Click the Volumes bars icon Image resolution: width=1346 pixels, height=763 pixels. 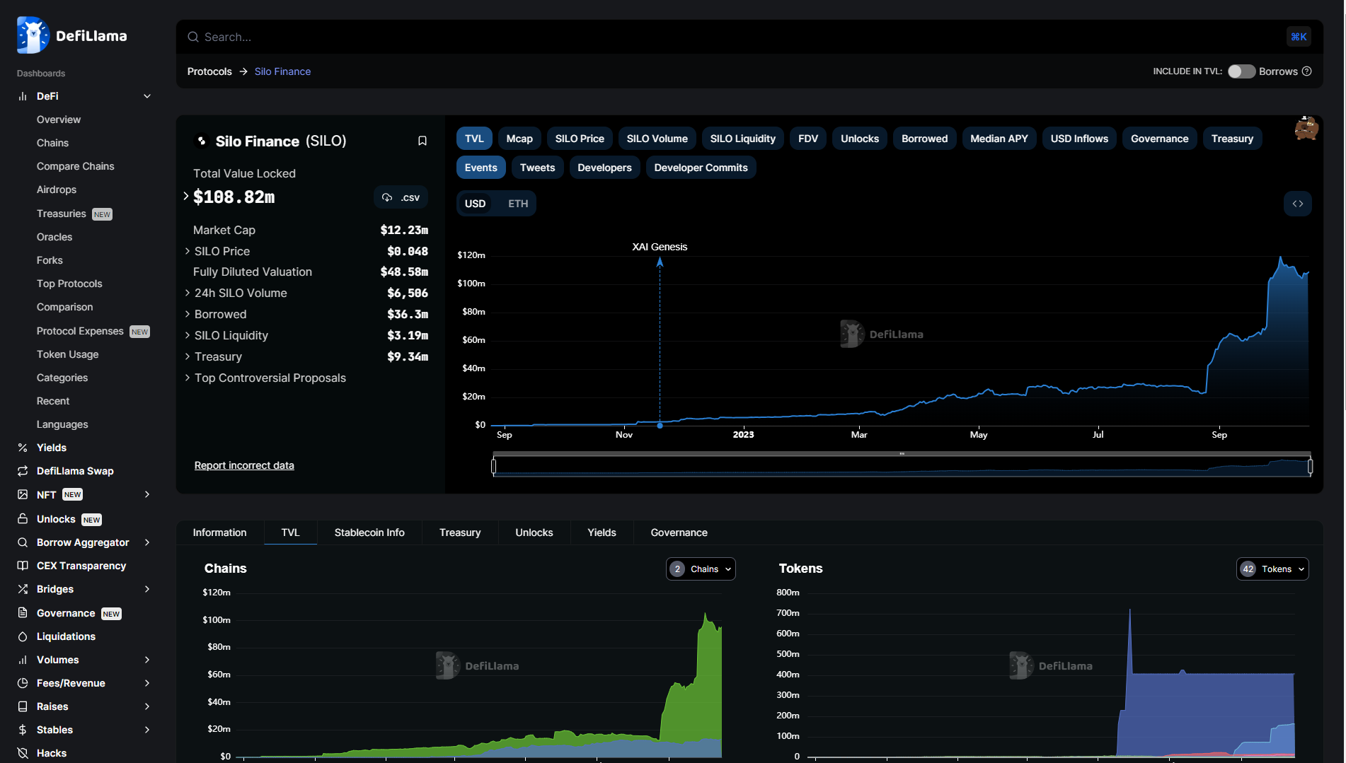click(x=23, y=660)
